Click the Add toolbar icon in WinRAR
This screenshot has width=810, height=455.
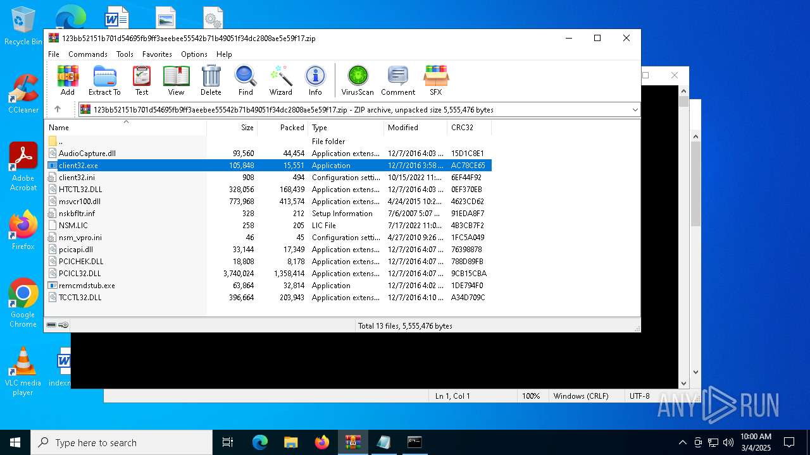[68, 80]
